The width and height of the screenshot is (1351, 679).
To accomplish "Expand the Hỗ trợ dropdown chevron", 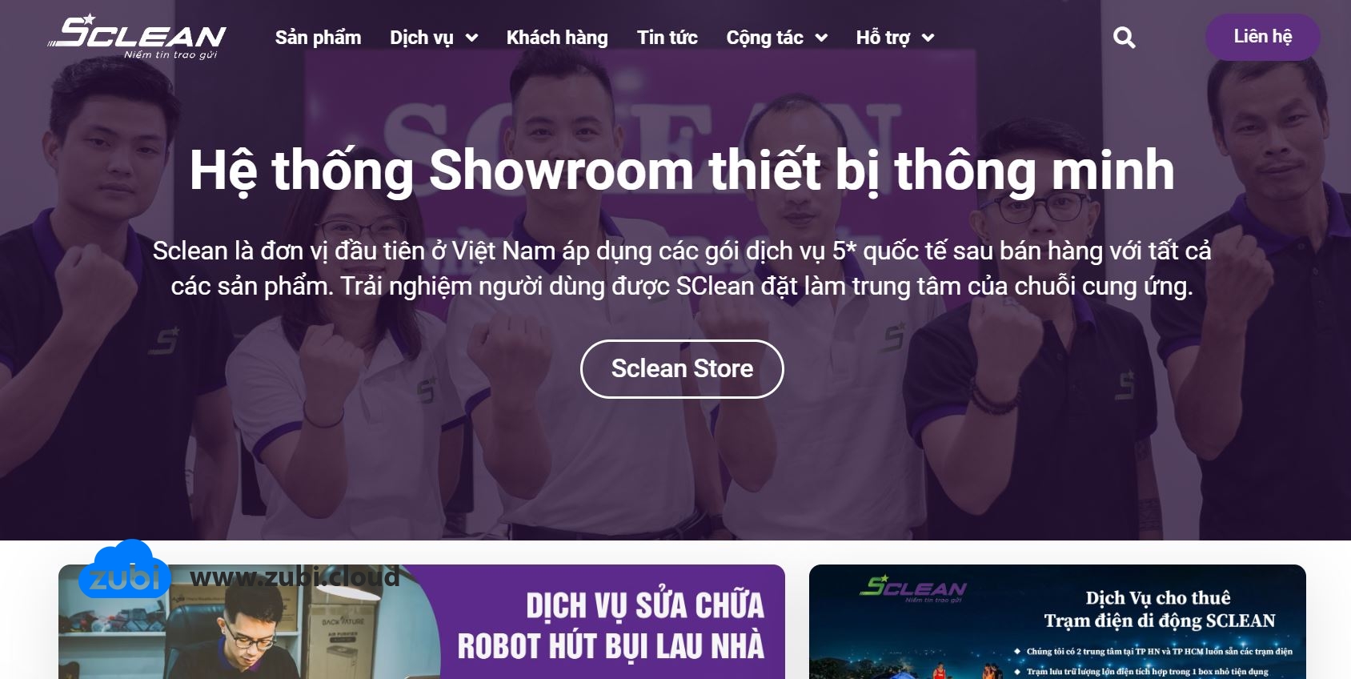I will [928, 38].
